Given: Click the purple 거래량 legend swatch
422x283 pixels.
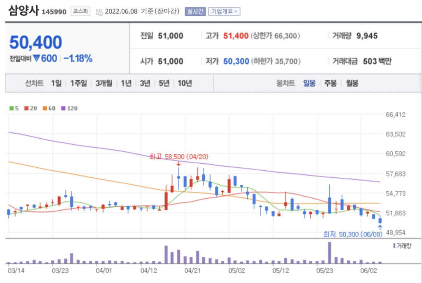Looking at the screenshot, I should pyautogui.click(x=394, y=246).
